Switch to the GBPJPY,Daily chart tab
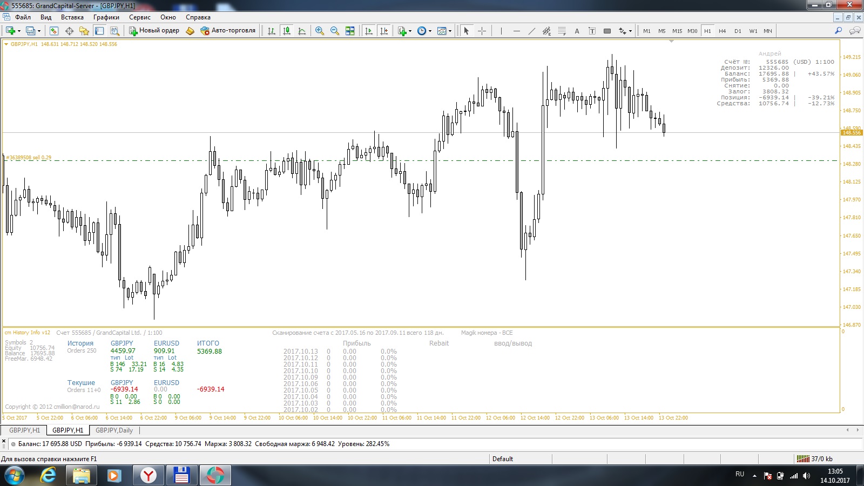864x486 pixels. click(x=114, y=430)
